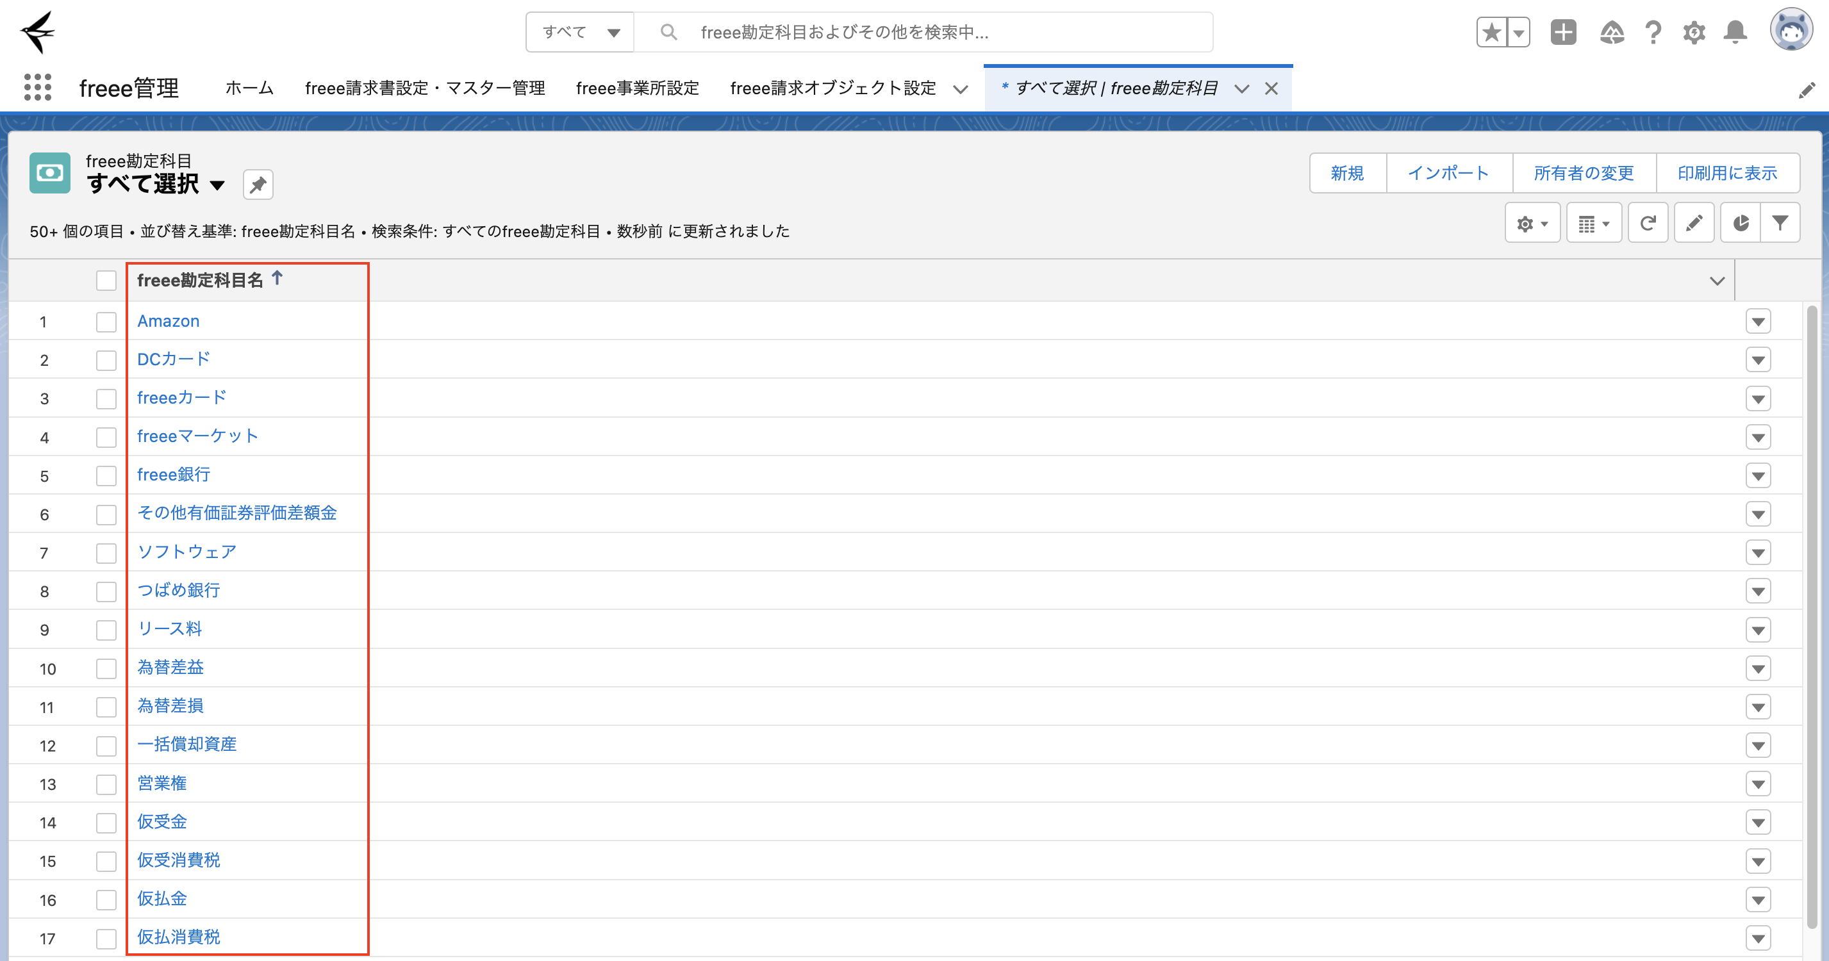Click the swallow logo icon
The image size is (1829, 961).
click(38, 32)
